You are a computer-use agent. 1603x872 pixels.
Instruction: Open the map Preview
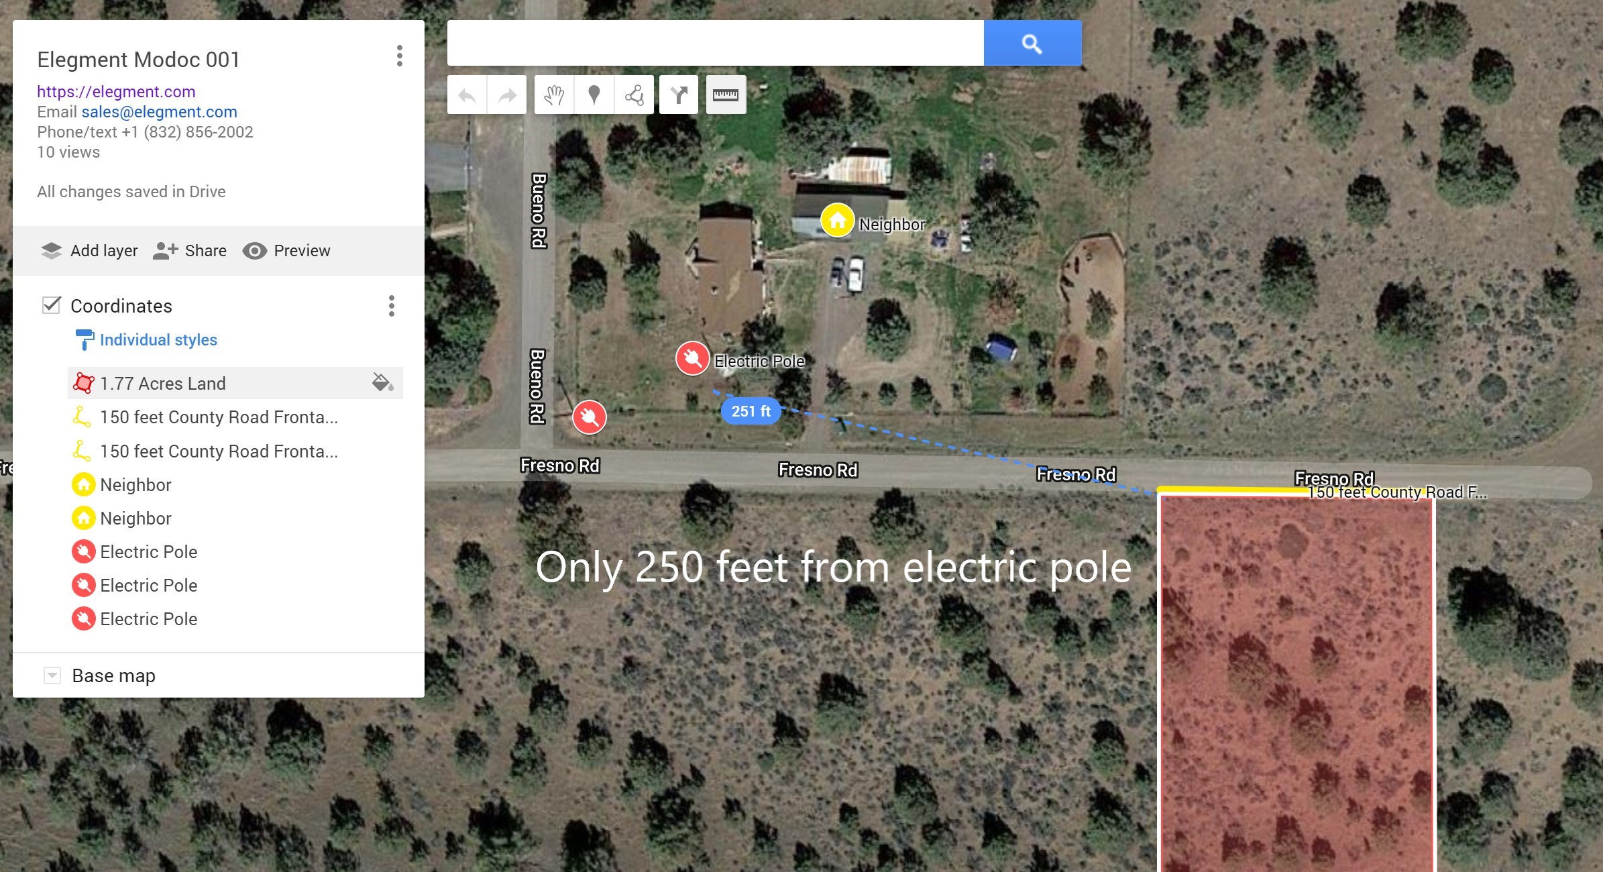click(x=286, y=251)
